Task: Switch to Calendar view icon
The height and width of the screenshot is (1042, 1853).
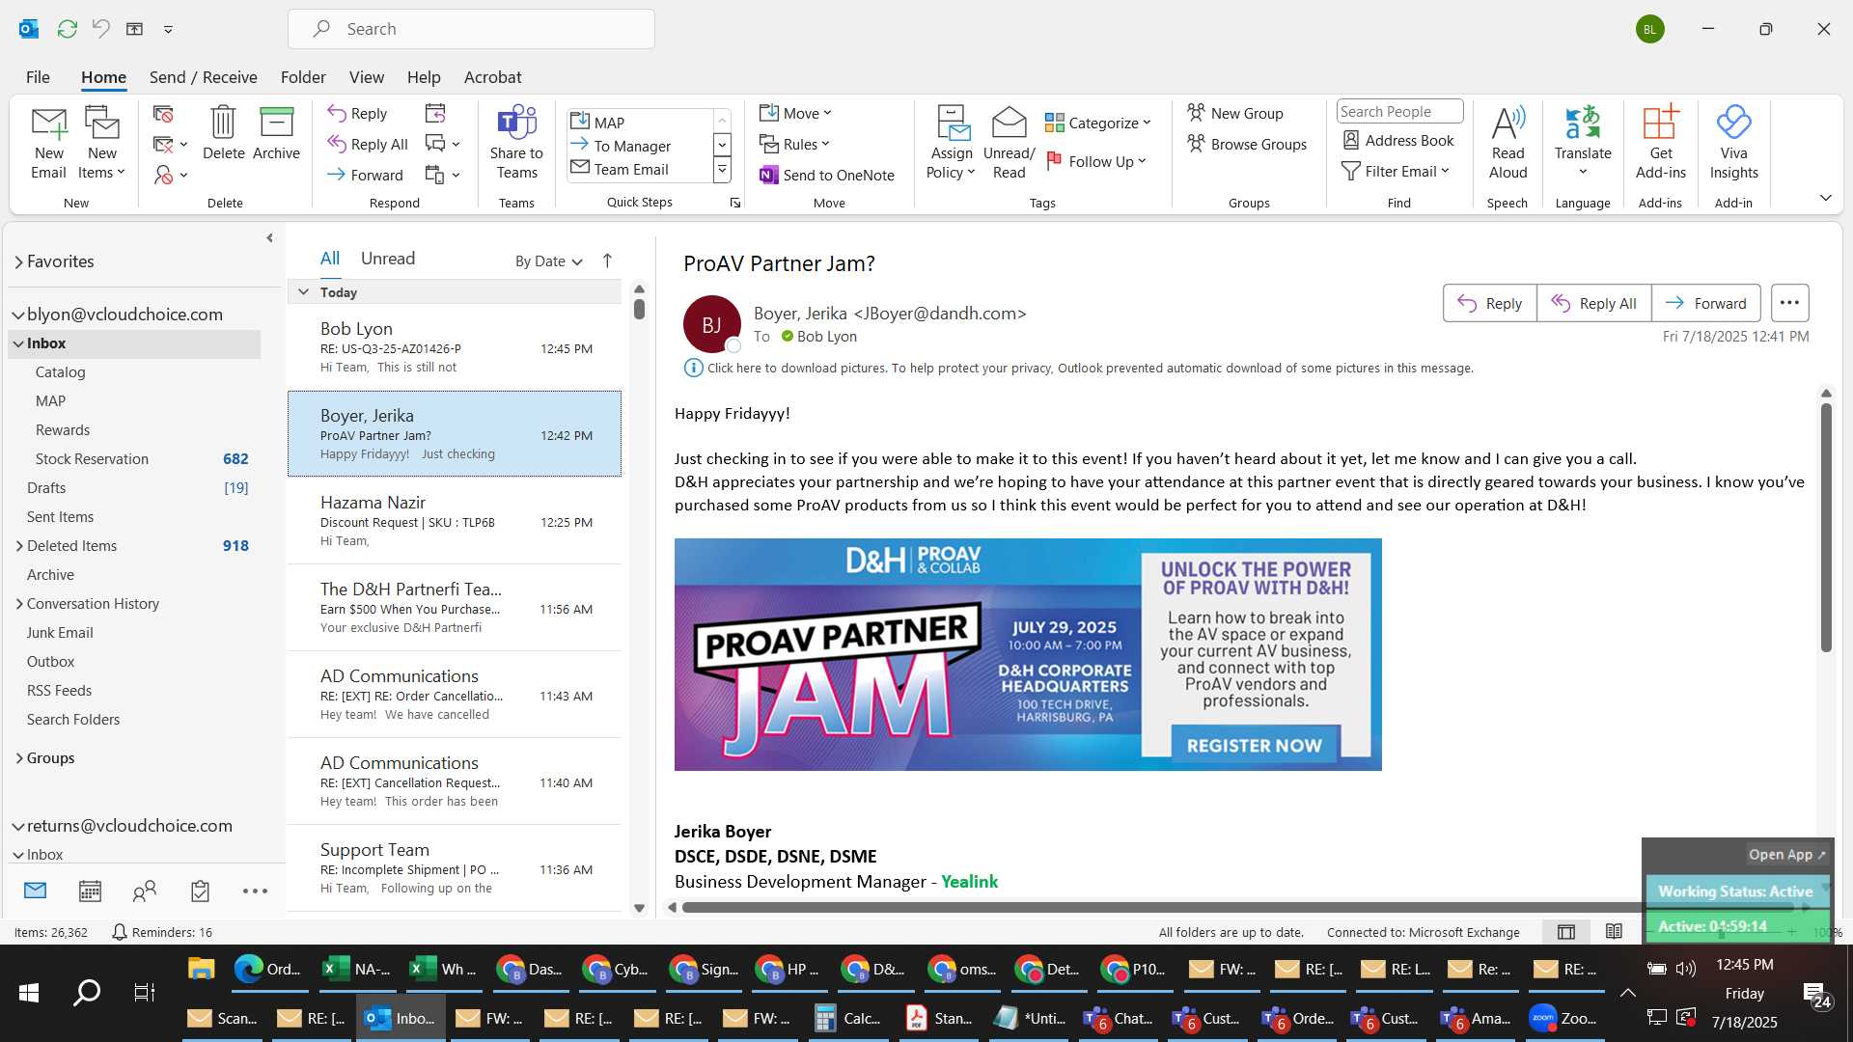Action: [90, 891]
